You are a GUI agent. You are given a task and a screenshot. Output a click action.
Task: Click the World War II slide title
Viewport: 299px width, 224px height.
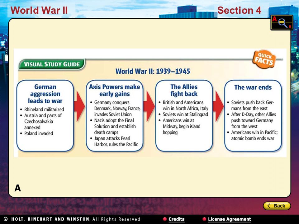39,10
